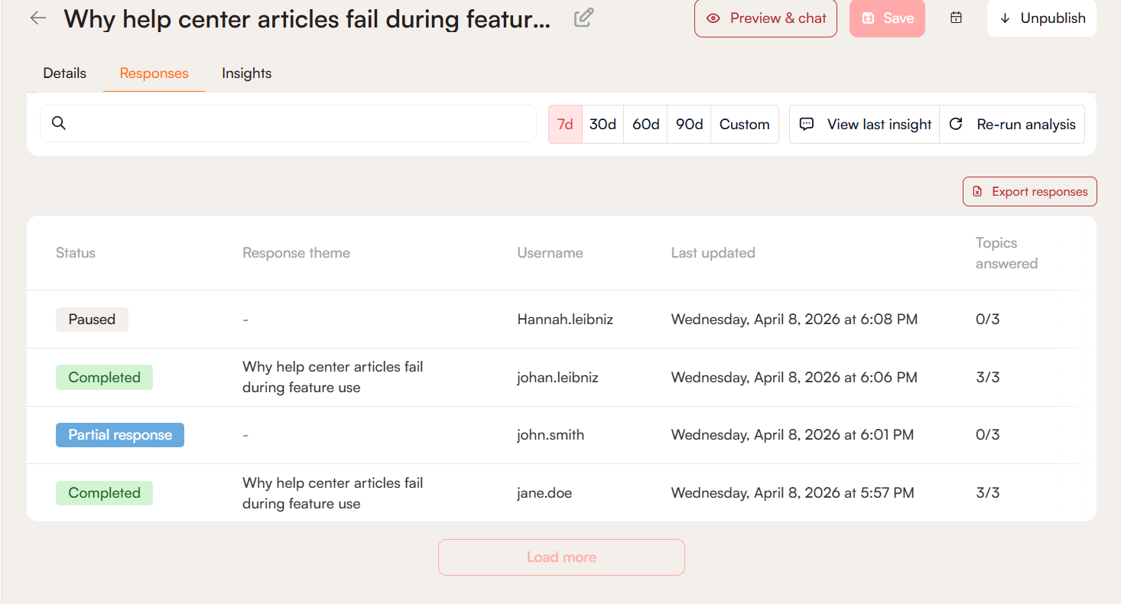Open the Insights tab
The width and height of the screenshot is (1121, 604).
click(246, 73)
